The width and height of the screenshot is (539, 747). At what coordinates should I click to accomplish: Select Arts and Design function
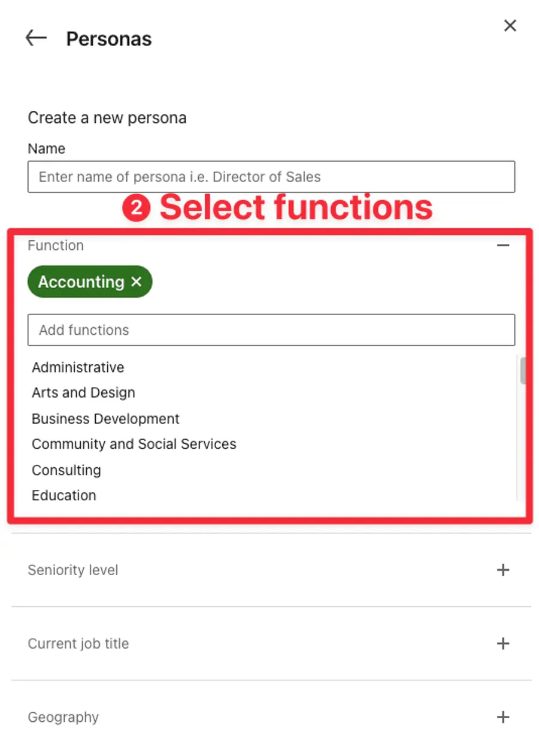point(83,392)
